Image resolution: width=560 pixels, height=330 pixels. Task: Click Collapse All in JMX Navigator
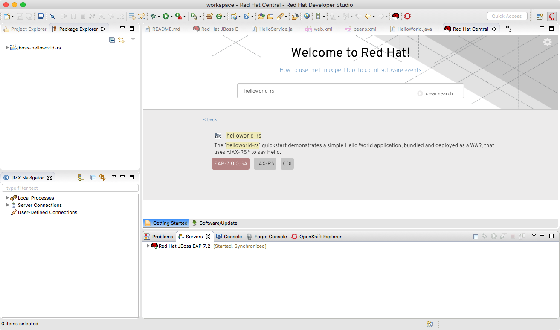[93, 177]
